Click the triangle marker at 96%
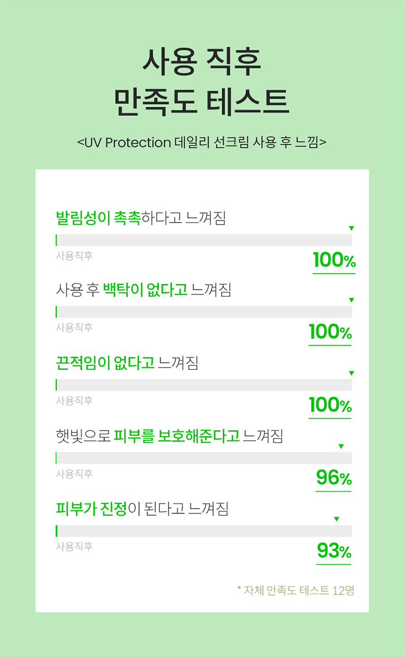 tap(341, 447)
